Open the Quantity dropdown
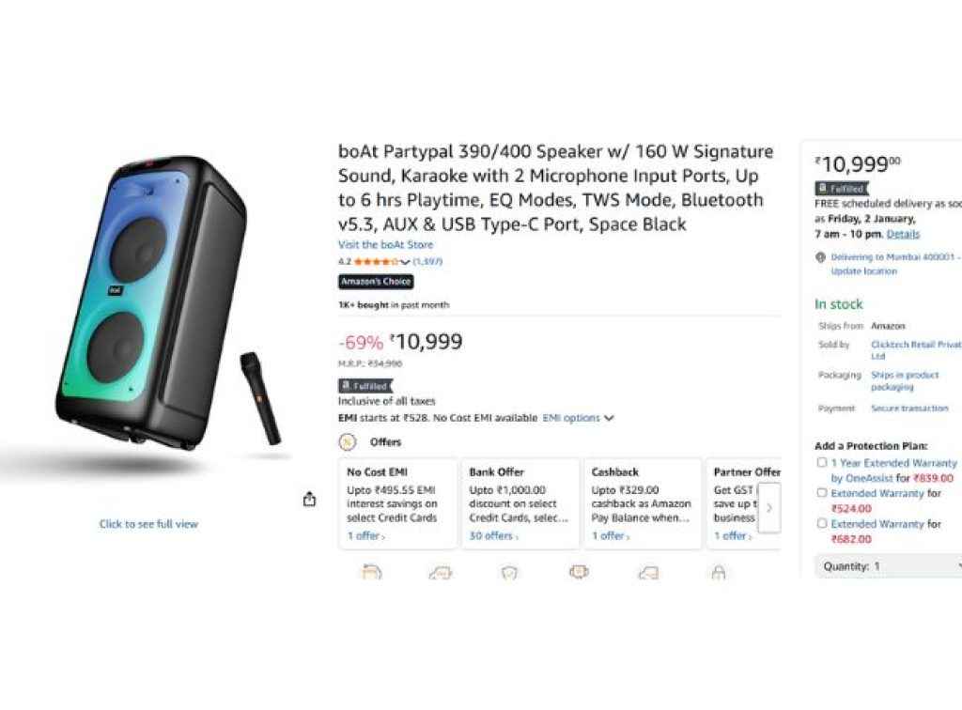The image size is (962, 710). 888,566
